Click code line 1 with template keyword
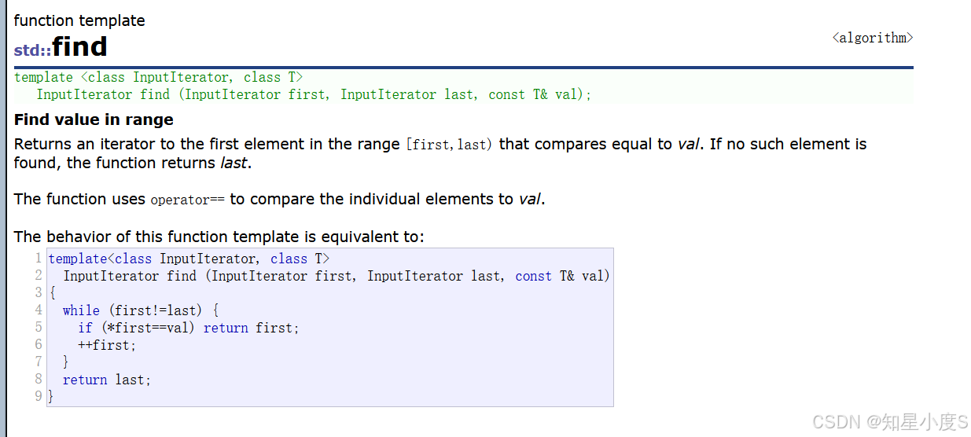 pyautogui.click(x=189, y=259)
